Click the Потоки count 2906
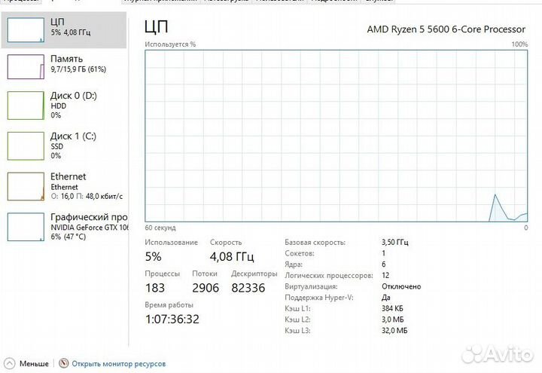The image size is (542, 373). (x=206, y=288)
